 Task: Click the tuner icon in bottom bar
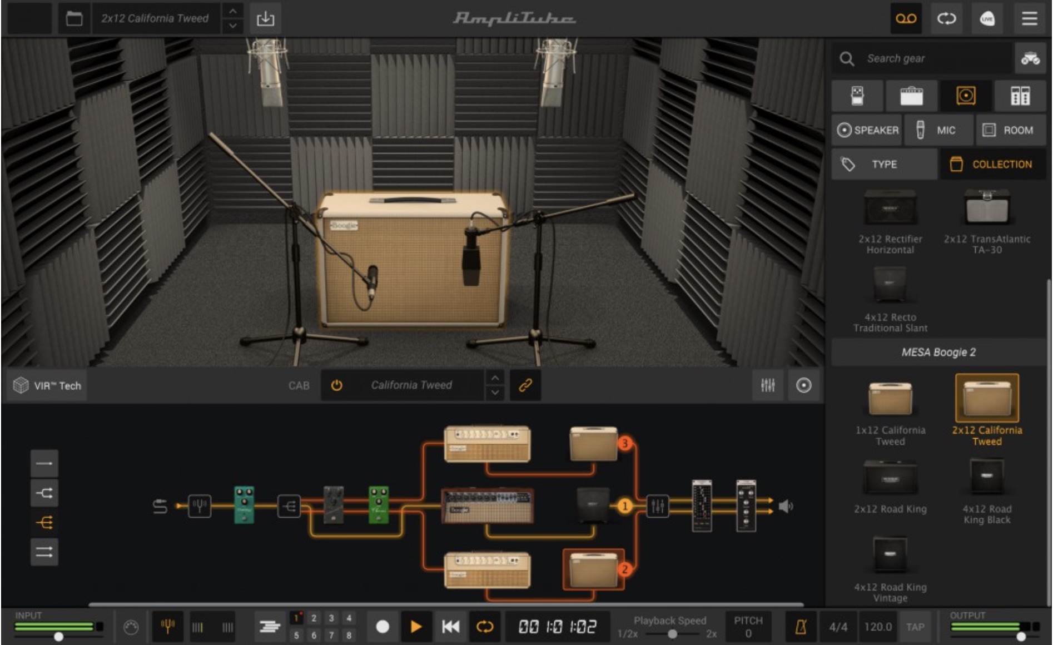click(168, 627)
